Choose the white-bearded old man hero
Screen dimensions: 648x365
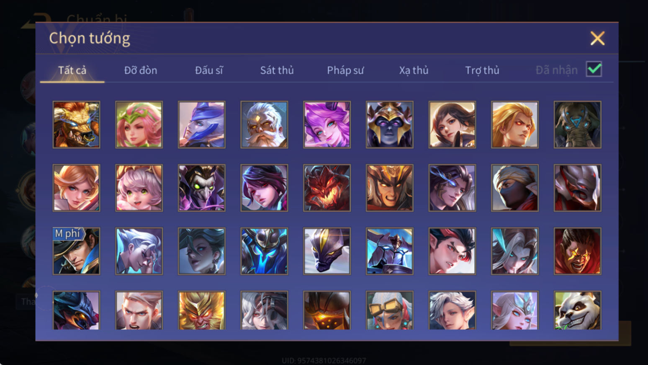click(264, 124)
